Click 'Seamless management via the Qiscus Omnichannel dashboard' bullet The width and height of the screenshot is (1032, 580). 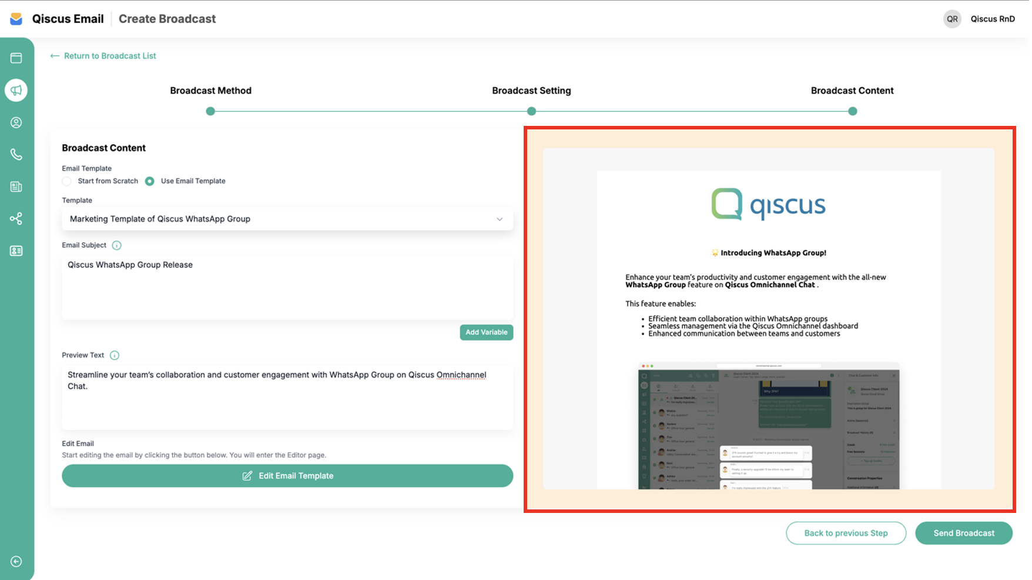pos(753,326)
